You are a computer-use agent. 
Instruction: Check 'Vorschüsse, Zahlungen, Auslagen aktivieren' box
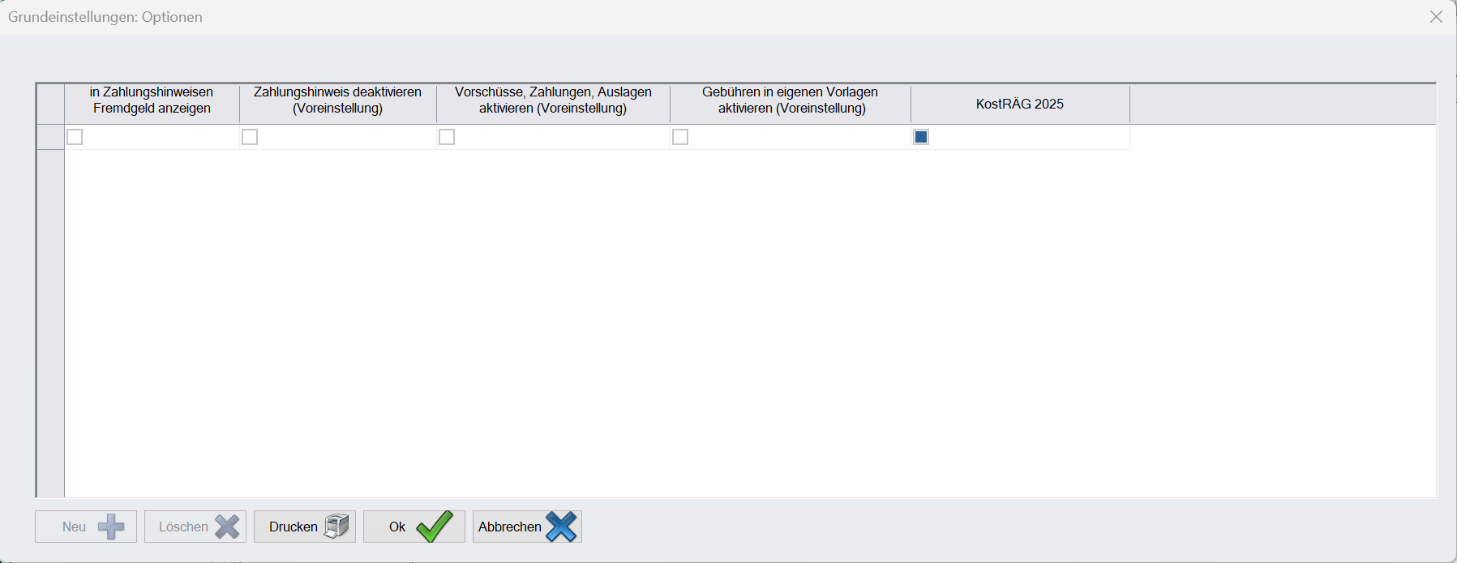pos(447,137)
